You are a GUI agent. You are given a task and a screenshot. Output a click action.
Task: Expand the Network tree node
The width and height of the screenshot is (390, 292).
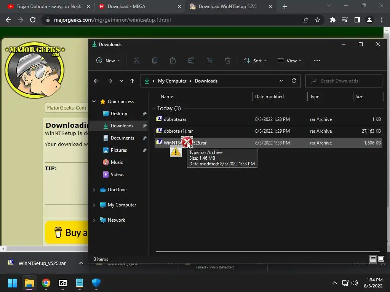[94, 220]
